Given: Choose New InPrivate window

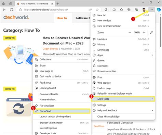Looking at the screenshot, I should coord(123,26).
